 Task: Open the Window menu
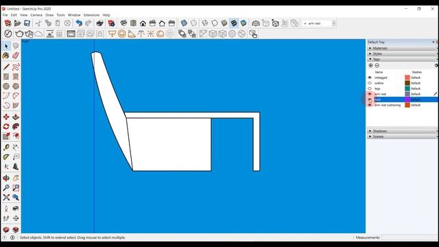74,15
